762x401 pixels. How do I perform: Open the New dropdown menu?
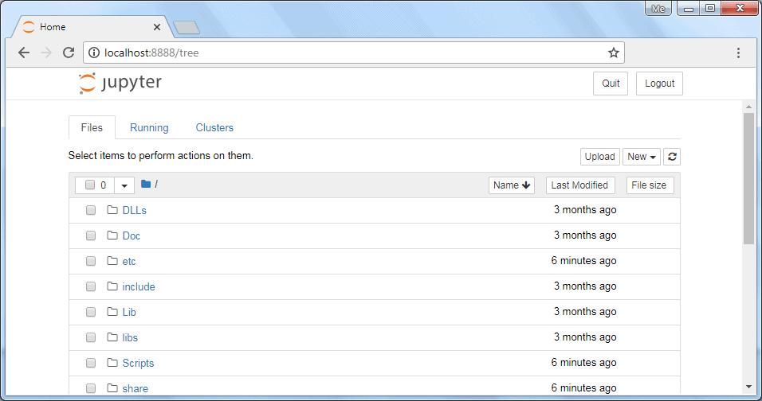642,157
